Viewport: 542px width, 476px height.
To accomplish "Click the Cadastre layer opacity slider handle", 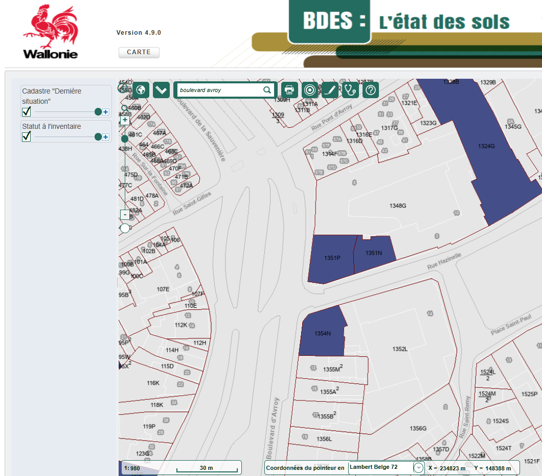I will pos(98,112).
